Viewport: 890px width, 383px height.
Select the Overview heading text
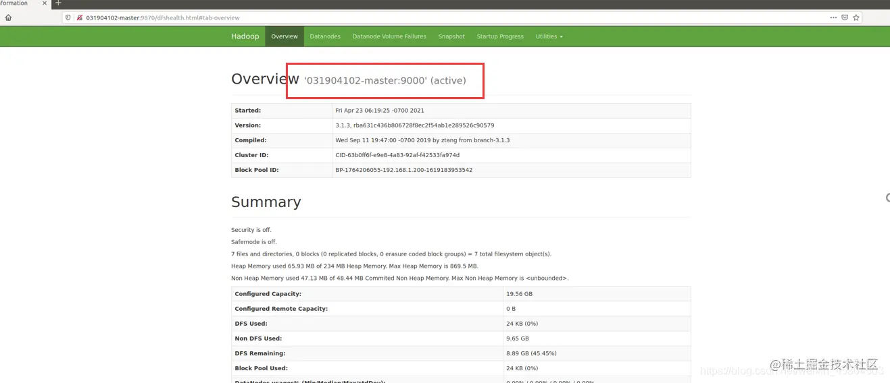(x=265, y=79)
